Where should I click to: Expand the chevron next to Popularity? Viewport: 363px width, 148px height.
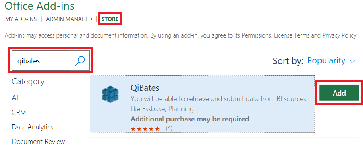tap(352, 62)
